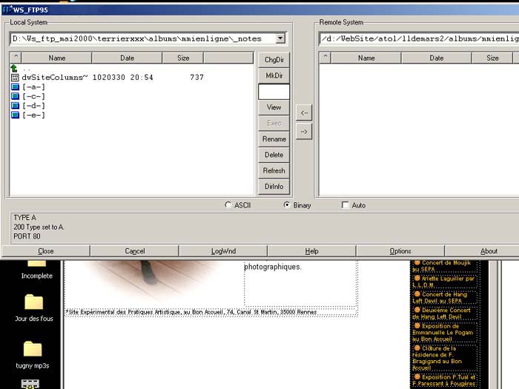Sort local files by Date column

(127, 58)
